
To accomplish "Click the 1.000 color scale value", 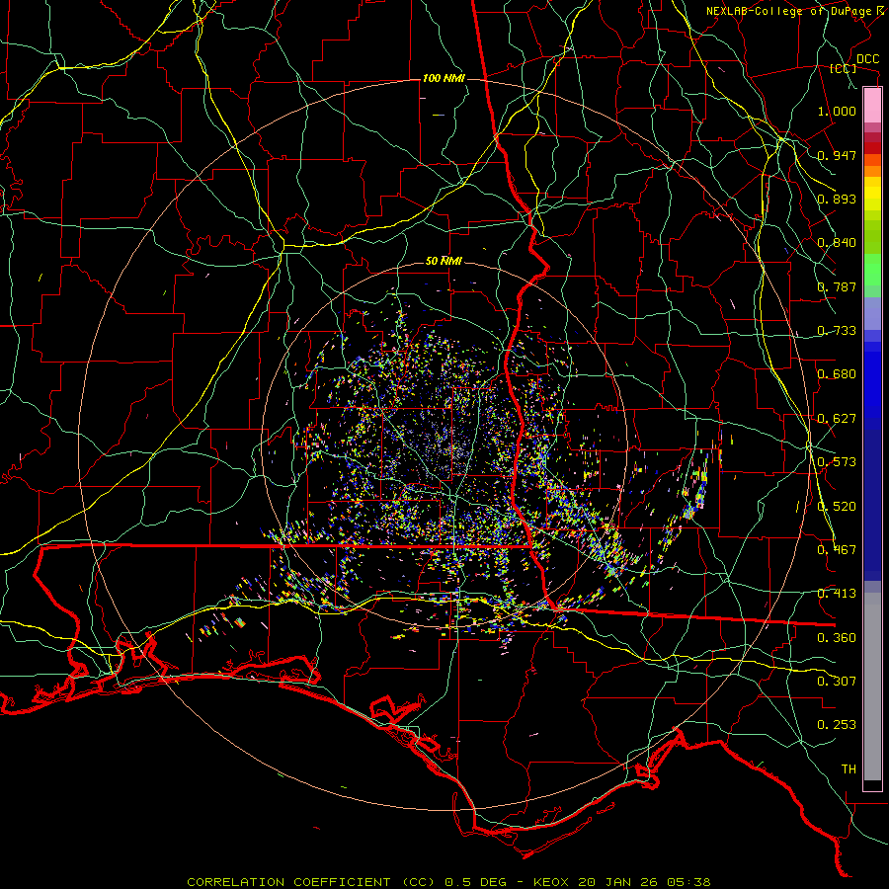I will (x=837, y=111).
